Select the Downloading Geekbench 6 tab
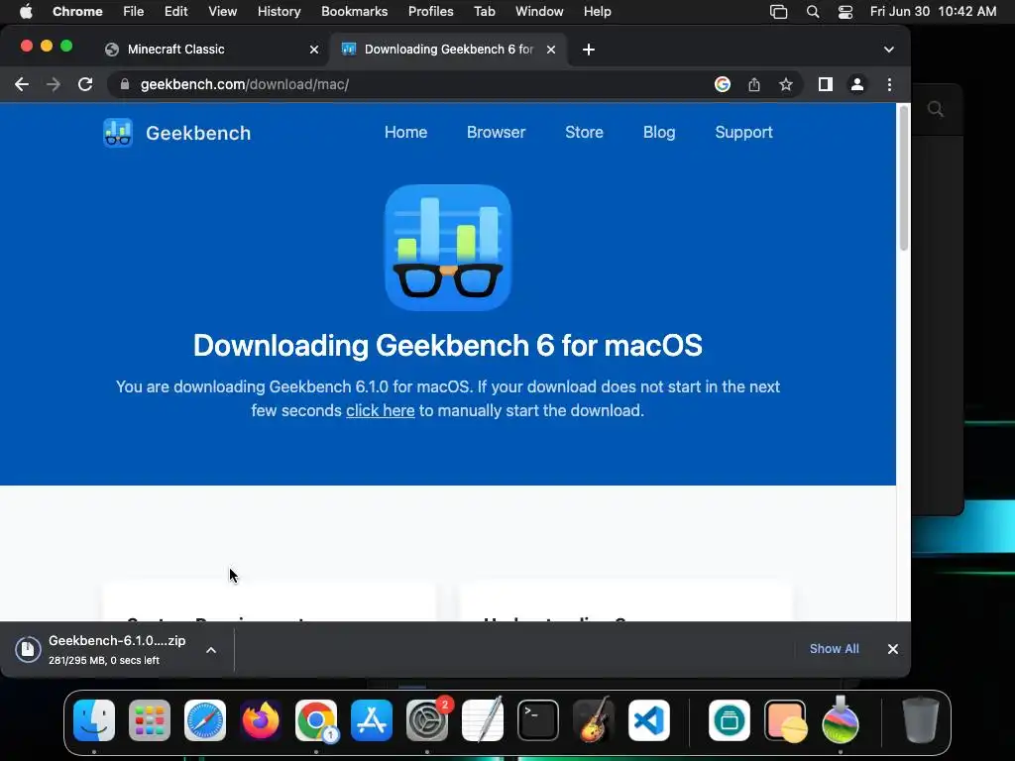The height and width of the screenshot is (761, 1015). (449, 50)
